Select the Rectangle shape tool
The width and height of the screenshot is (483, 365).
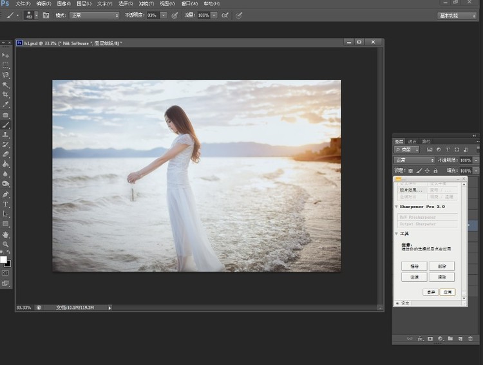[6, 224]
